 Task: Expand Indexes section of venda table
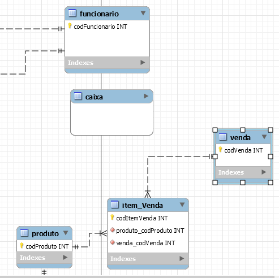tap(264, 172)
